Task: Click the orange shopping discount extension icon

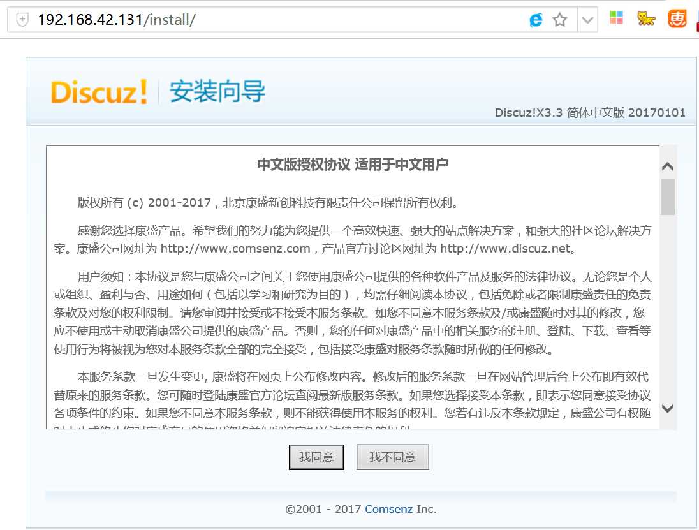Action: pos(677,18)
